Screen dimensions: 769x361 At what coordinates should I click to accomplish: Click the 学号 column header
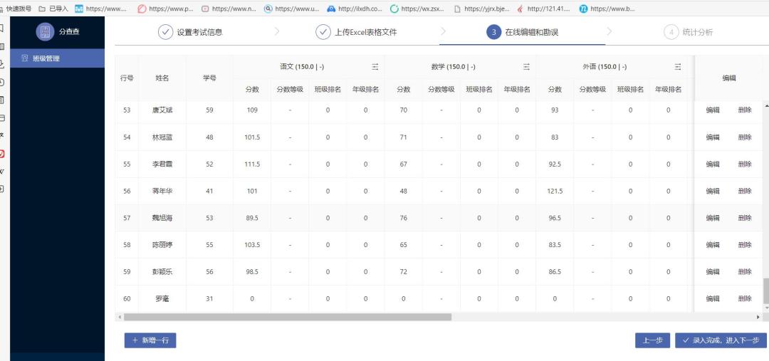pos(209,78)
